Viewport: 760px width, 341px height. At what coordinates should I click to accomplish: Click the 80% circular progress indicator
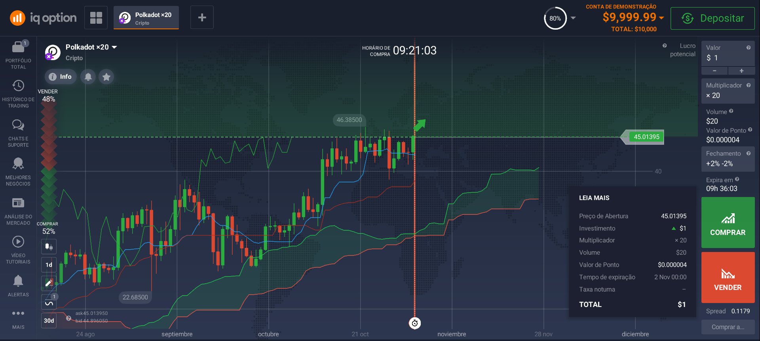click(x=555, y=18)
